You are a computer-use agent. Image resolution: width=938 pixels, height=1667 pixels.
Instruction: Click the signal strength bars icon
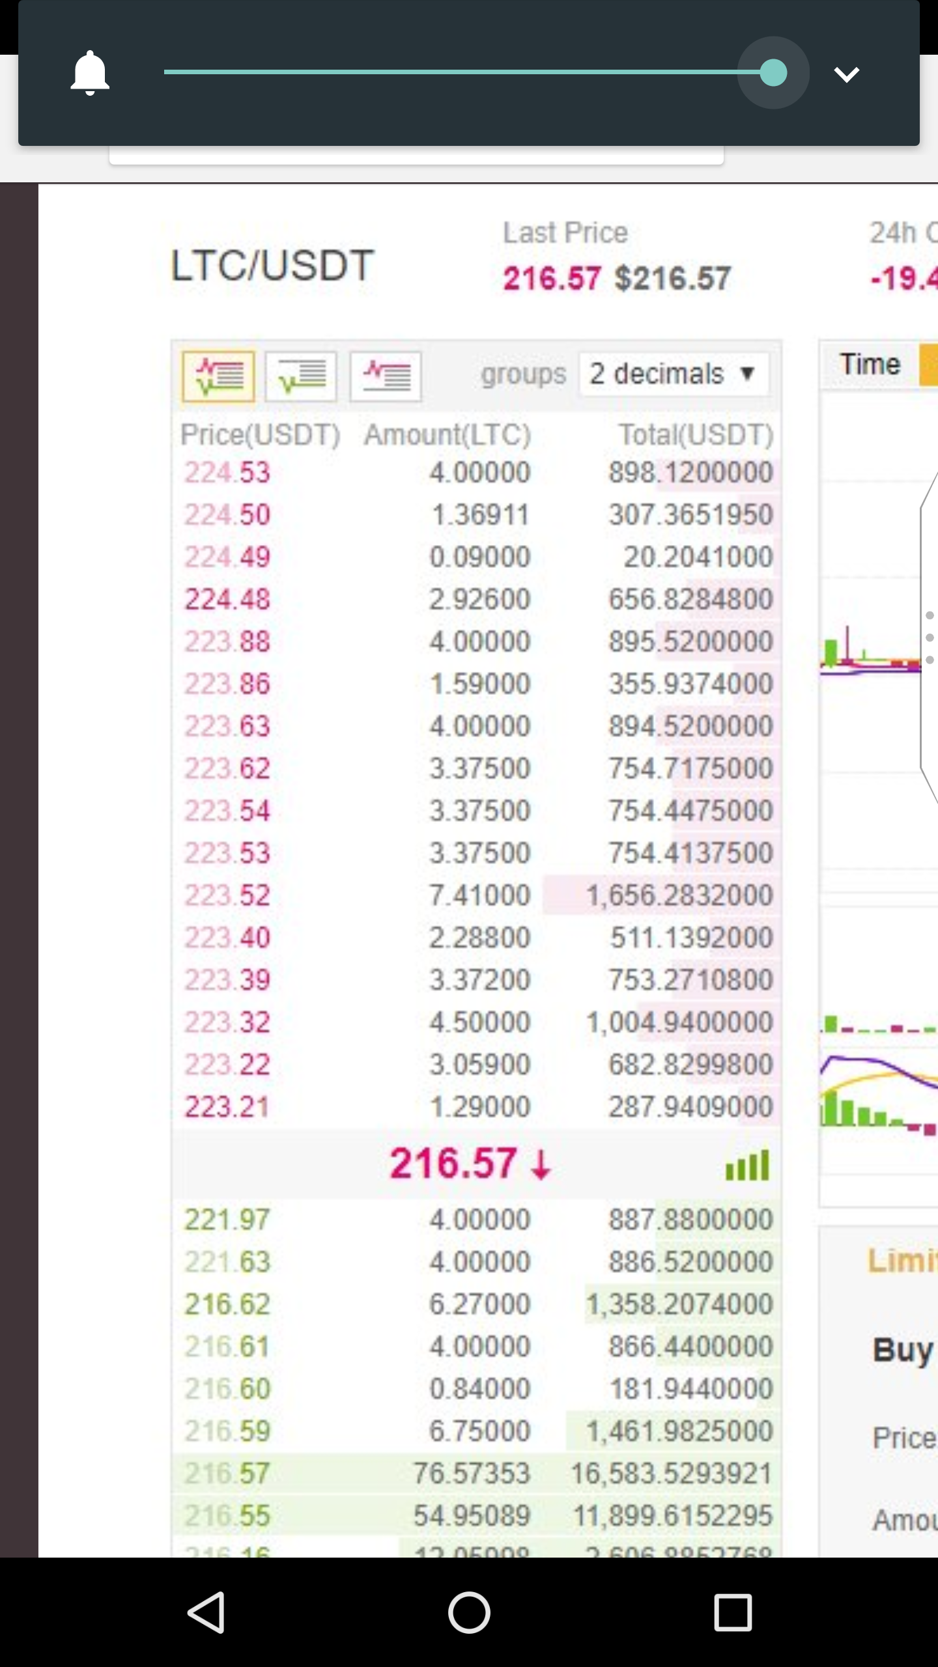747,1165
